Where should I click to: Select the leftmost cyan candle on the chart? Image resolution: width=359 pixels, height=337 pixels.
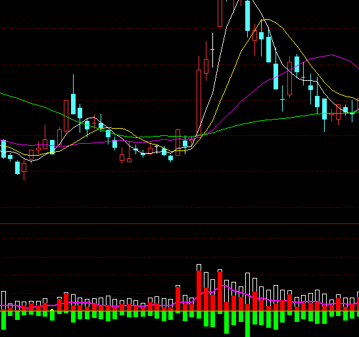tap(3, 149)
